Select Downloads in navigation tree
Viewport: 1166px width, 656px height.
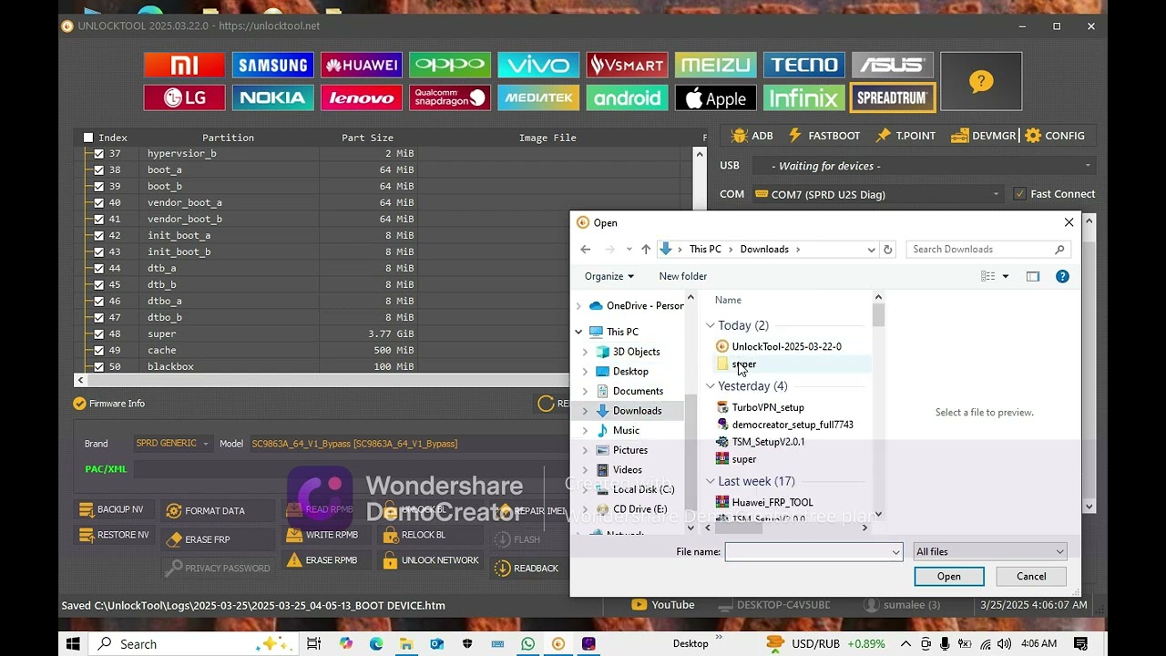[x=637, y=411]
